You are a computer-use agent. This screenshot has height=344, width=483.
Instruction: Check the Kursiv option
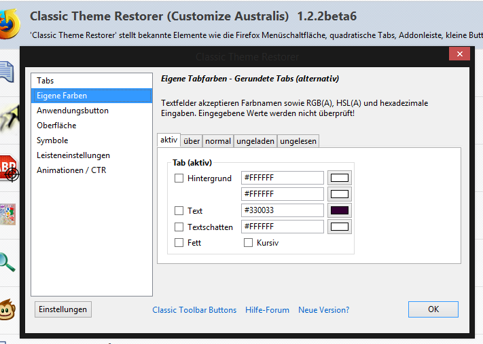[249, 243]
